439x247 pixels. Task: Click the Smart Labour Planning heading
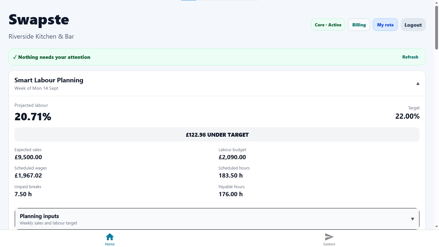coord(49,80)
